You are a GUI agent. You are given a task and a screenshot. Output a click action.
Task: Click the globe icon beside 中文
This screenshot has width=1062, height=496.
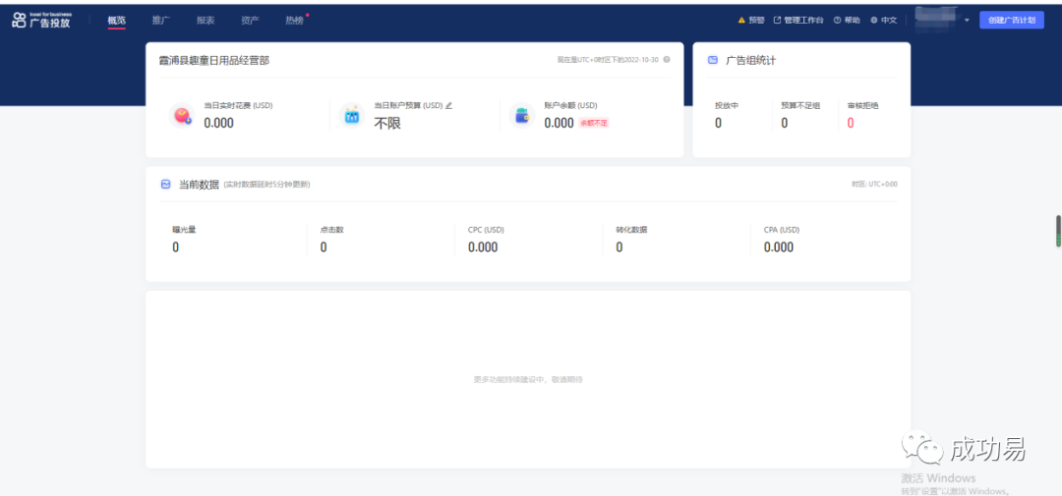coord(874,21)
